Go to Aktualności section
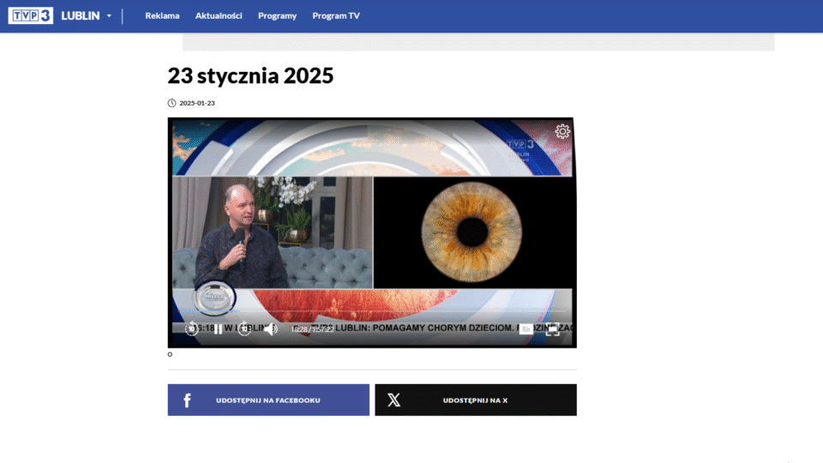The image size is (823, 463). point(219,16)
